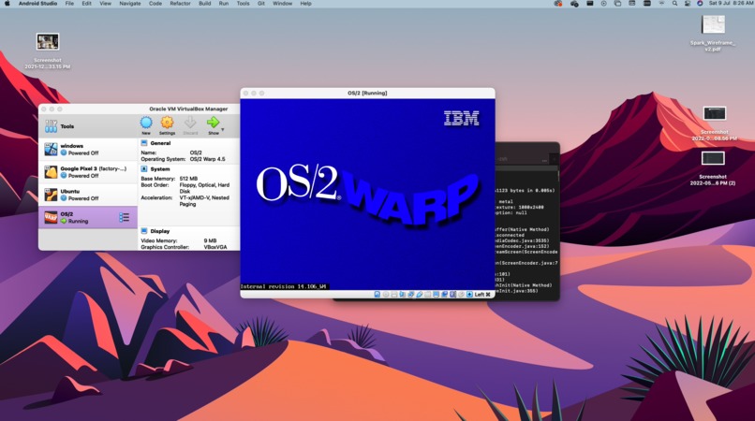Click the General section header
The height and width of the screenshot is (421, 755).
(x=160, y=143)
